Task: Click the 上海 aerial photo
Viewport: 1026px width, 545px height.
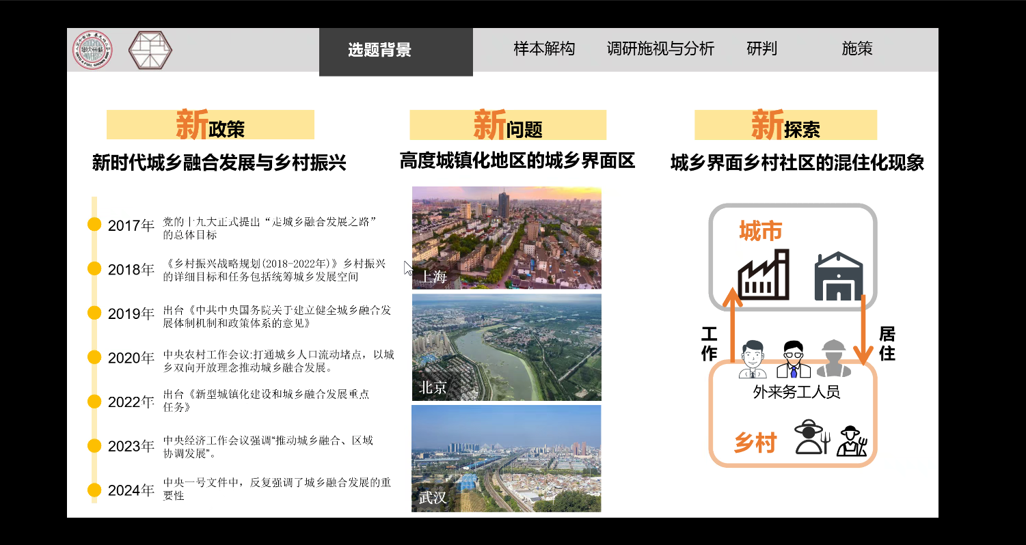Action: pos(507,237)
